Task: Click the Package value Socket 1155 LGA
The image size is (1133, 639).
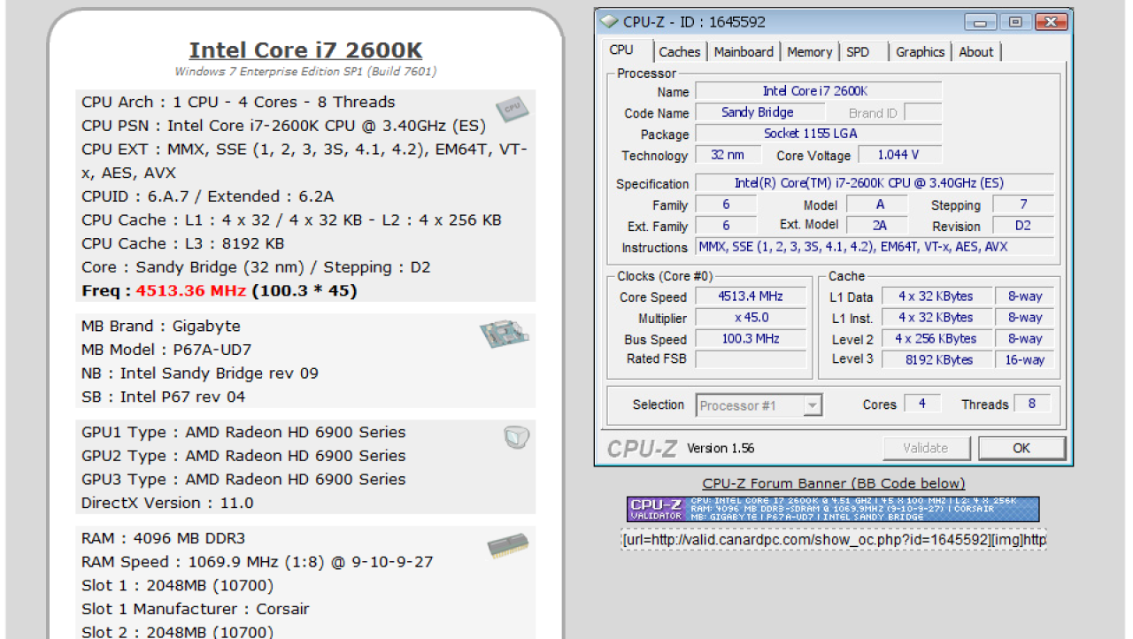Action: [x=819, y=134]
